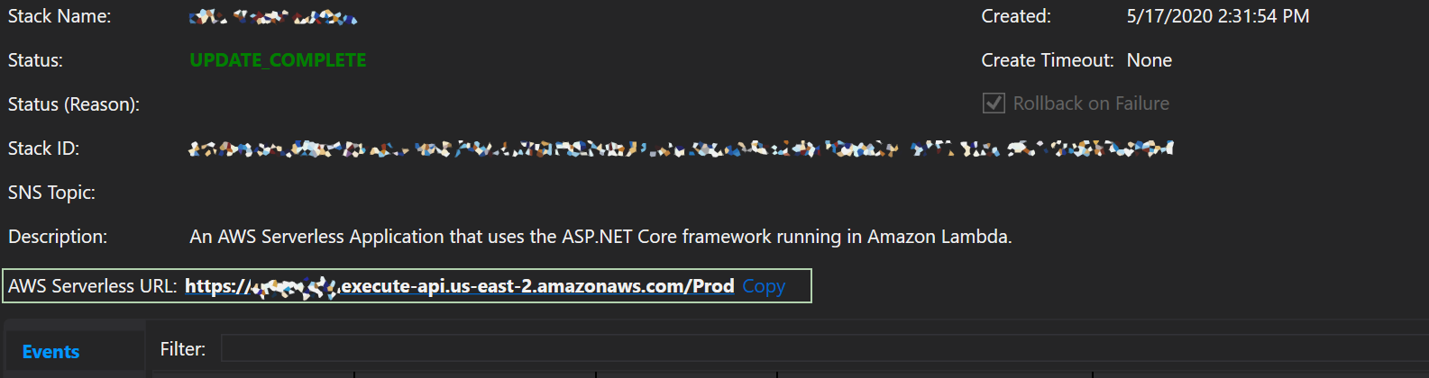Click the blurred Stack ID value
Viewport: 1429px width, 378px height.
tap(681, 148)
